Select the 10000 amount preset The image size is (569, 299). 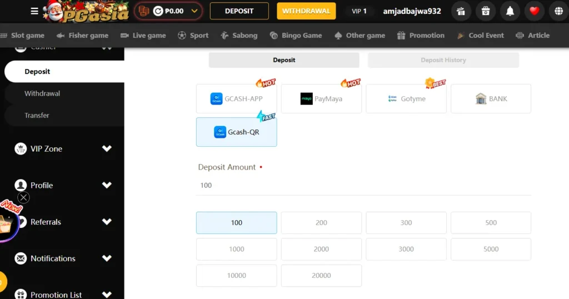[237, 276]
